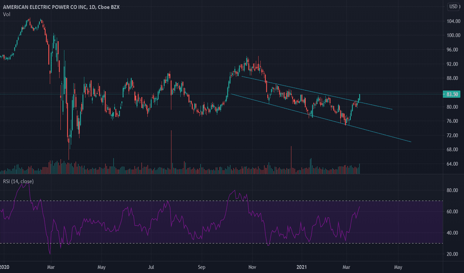This screenshot has width=464, height=273.
Task: Select the lower descending channel trendline
Action: (321, 118)
